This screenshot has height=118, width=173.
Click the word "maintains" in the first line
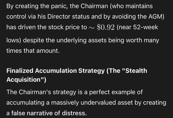click(139, 6)
